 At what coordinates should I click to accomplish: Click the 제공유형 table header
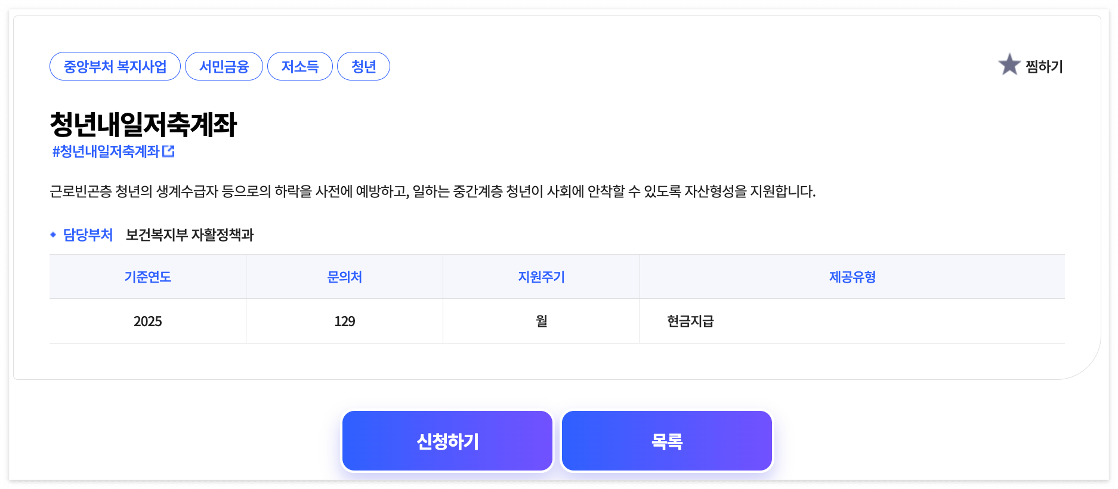[x=852, y=276]
